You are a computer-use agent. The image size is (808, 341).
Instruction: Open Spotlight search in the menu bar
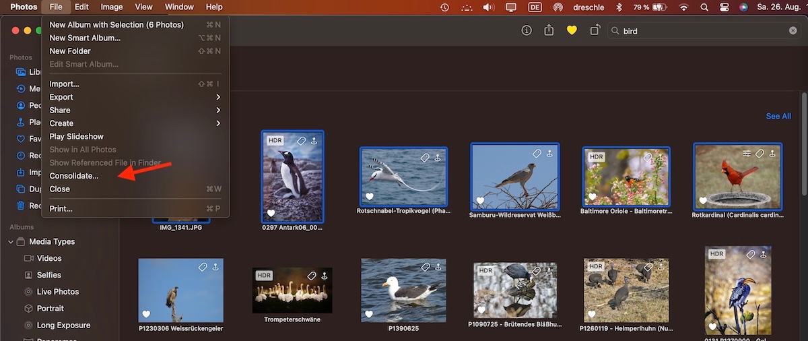pyautogui.click(x=704, y=7)
